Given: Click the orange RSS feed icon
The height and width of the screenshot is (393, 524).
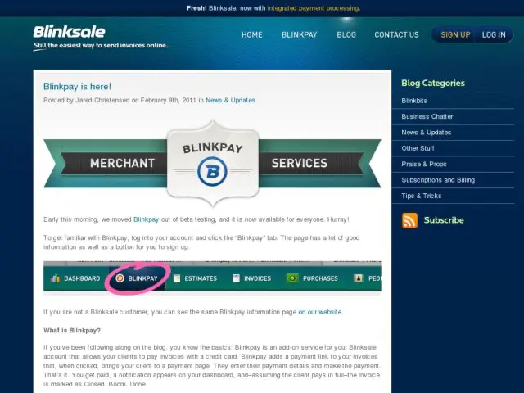Looking at the screenshot, I should click(x=409, y=220).
